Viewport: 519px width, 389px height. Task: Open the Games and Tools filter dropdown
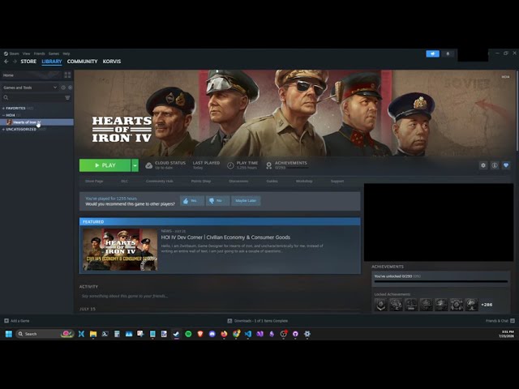pyautogui.click(x=30, y=88)
